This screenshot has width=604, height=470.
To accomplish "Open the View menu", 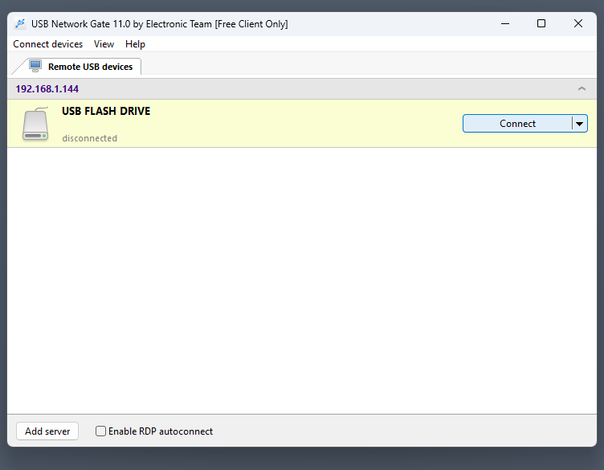I will (104, 44).
